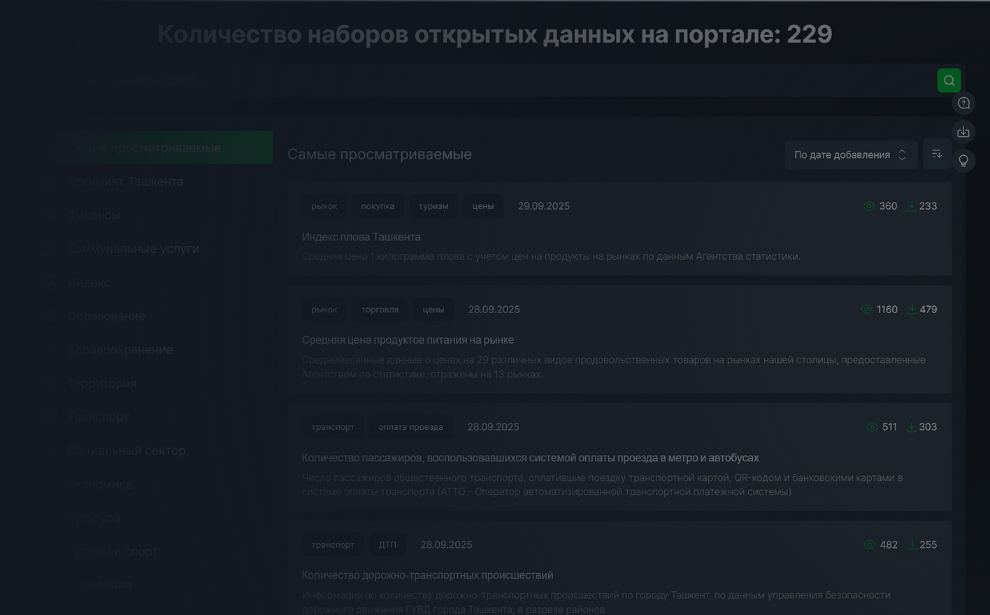The image size is (990, 615).
Task: Click цены tag on Индекс плова card
Action: [x=483, y=206]
